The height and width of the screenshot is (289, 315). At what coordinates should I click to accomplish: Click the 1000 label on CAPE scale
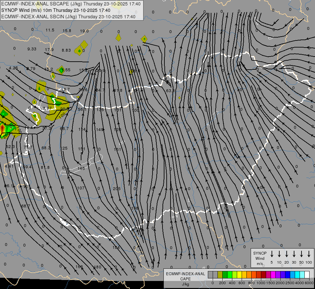click(261, 283)
